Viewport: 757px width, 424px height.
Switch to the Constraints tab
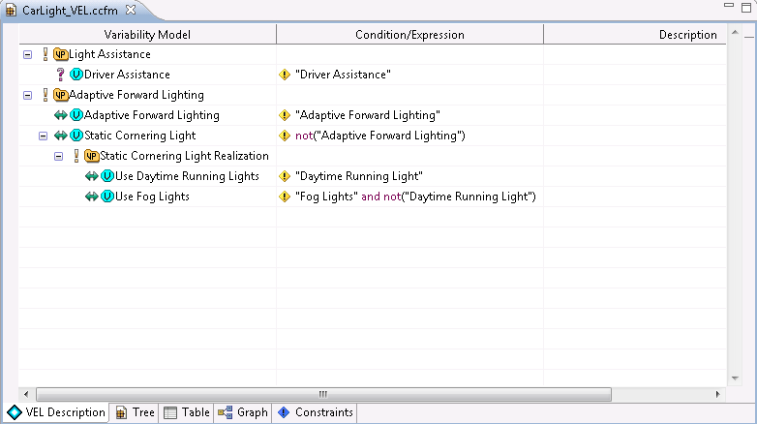coord(316,412)
